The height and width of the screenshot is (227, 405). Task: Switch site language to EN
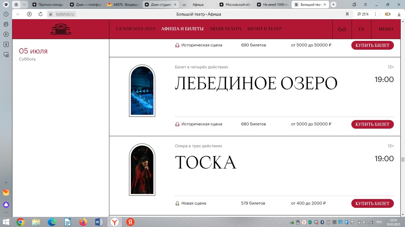coord(361,29)
